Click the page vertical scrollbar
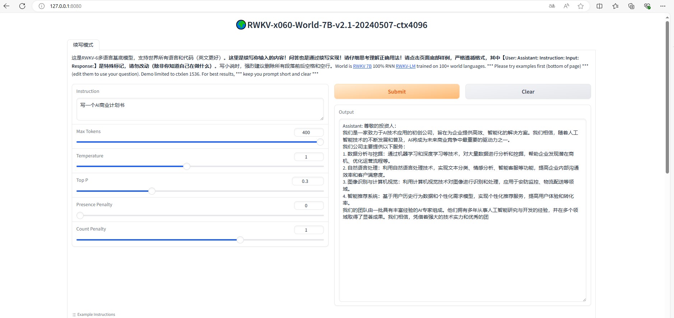This screenshot has width=674, height=318. [x=667, y=97]
